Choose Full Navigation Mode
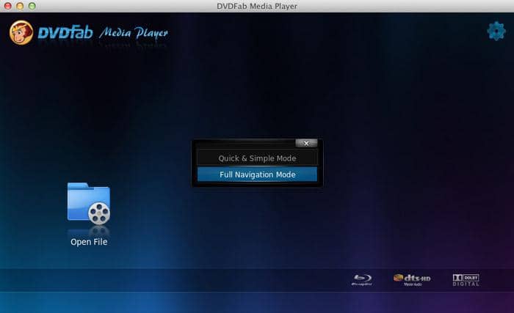The image size is (514, 313). coord(257,174)
